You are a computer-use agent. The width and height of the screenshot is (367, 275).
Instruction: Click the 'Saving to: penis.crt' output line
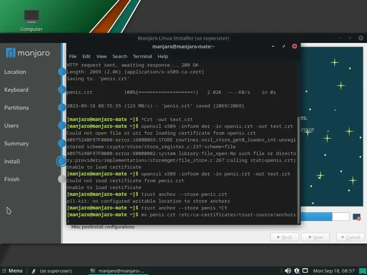98,78
